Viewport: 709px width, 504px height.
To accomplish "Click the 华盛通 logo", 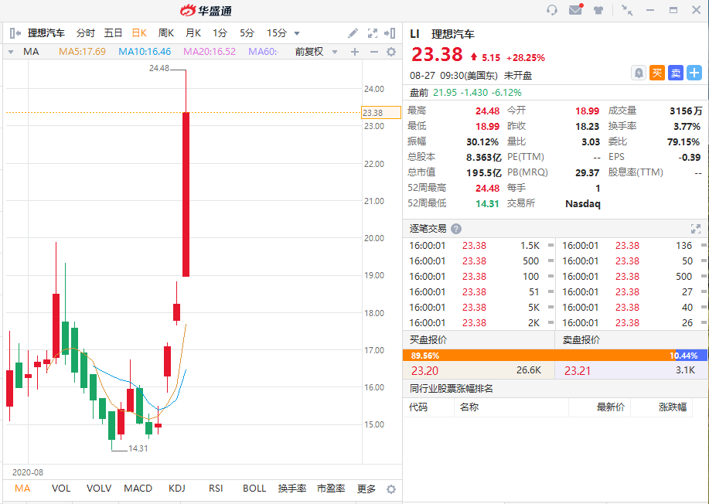I will click(206, 10).
